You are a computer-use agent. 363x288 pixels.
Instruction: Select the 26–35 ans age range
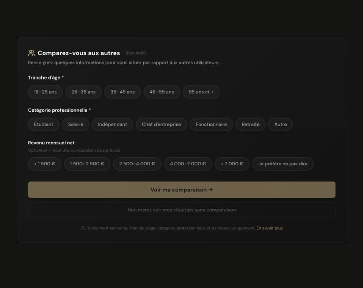tap(83, 92)
